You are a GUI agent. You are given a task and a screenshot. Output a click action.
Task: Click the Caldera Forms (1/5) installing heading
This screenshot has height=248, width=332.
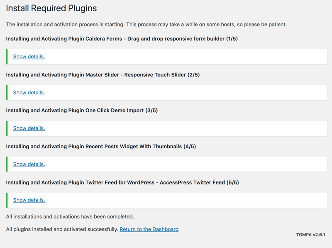pos(122,39)
